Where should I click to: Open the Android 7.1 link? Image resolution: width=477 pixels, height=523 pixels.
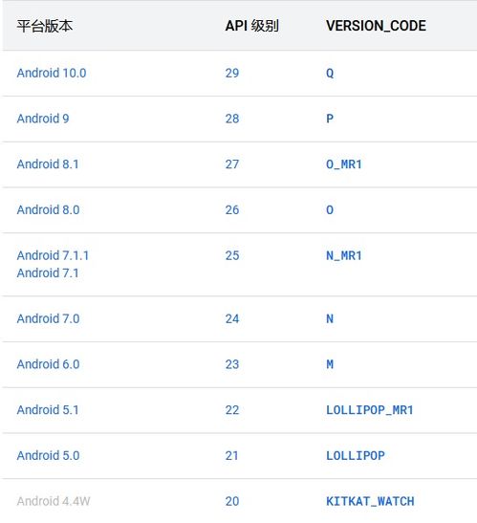[x=48, y=272]
